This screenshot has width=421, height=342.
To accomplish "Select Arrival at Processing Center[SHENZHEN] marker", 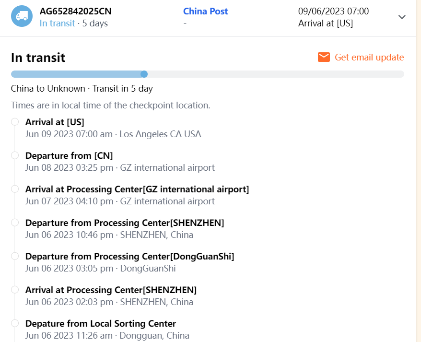I will 15,290.
